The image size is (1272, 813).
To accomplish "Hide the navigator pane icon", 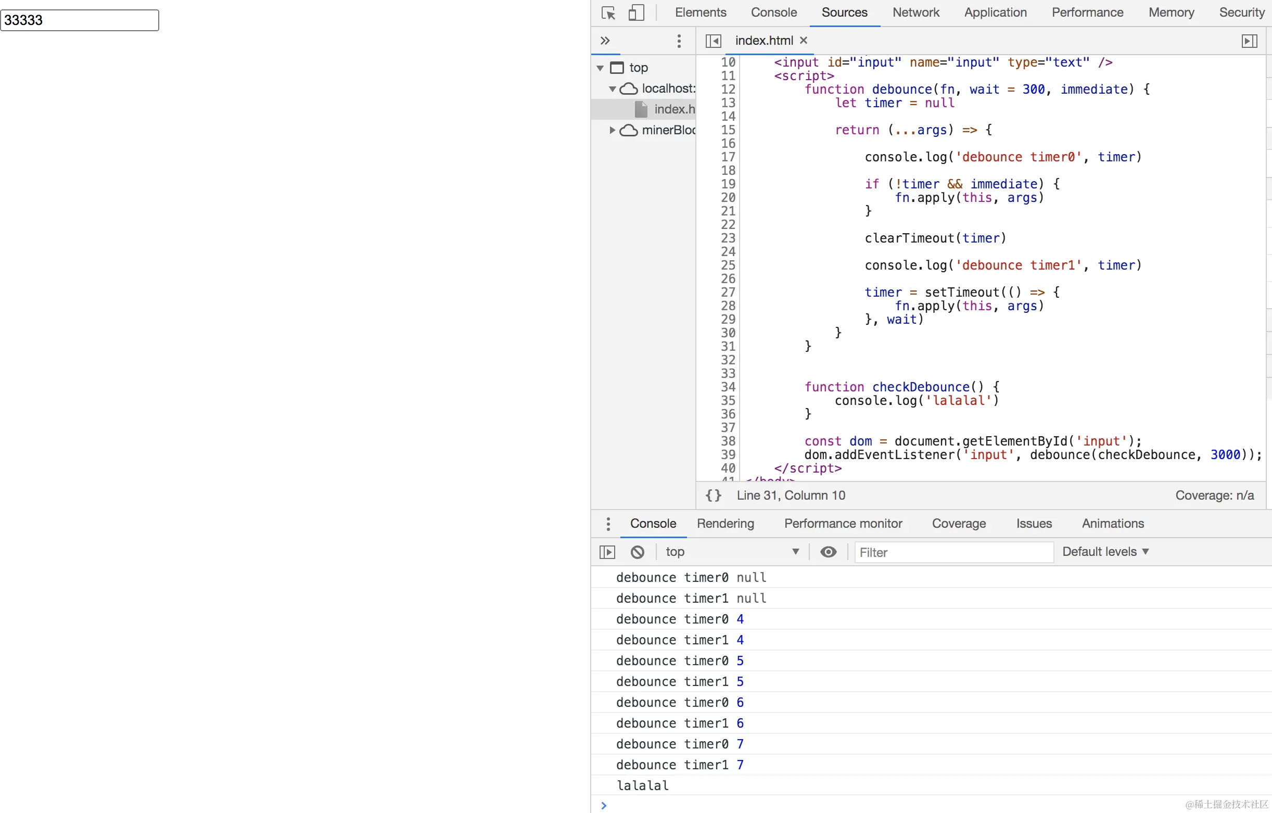I will coord(713,41).
